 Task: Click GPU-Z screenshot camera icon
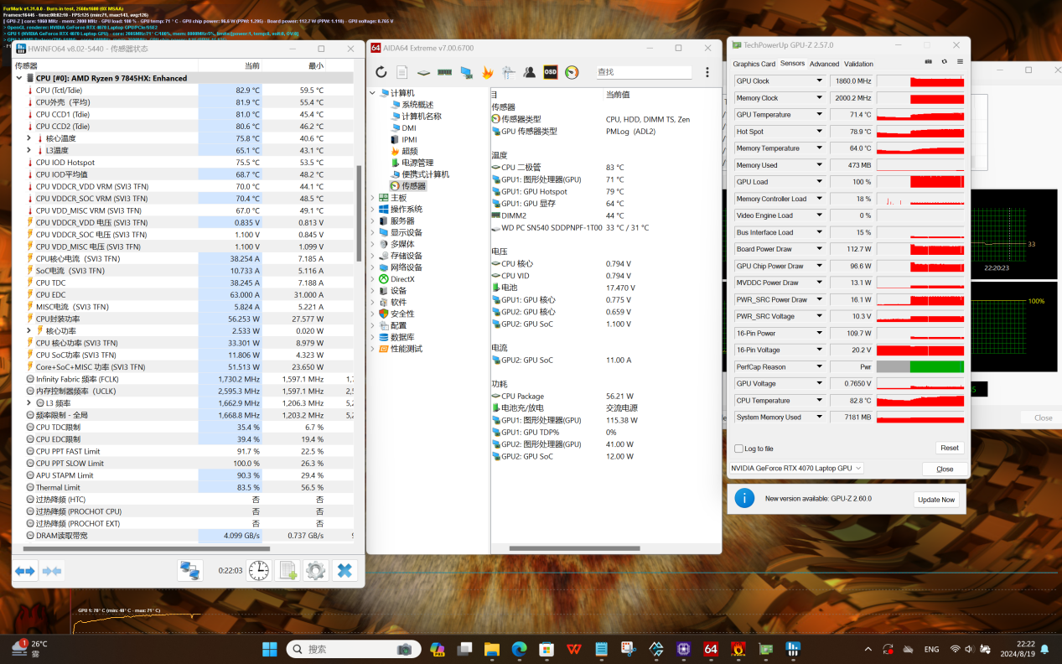(929, 62)
